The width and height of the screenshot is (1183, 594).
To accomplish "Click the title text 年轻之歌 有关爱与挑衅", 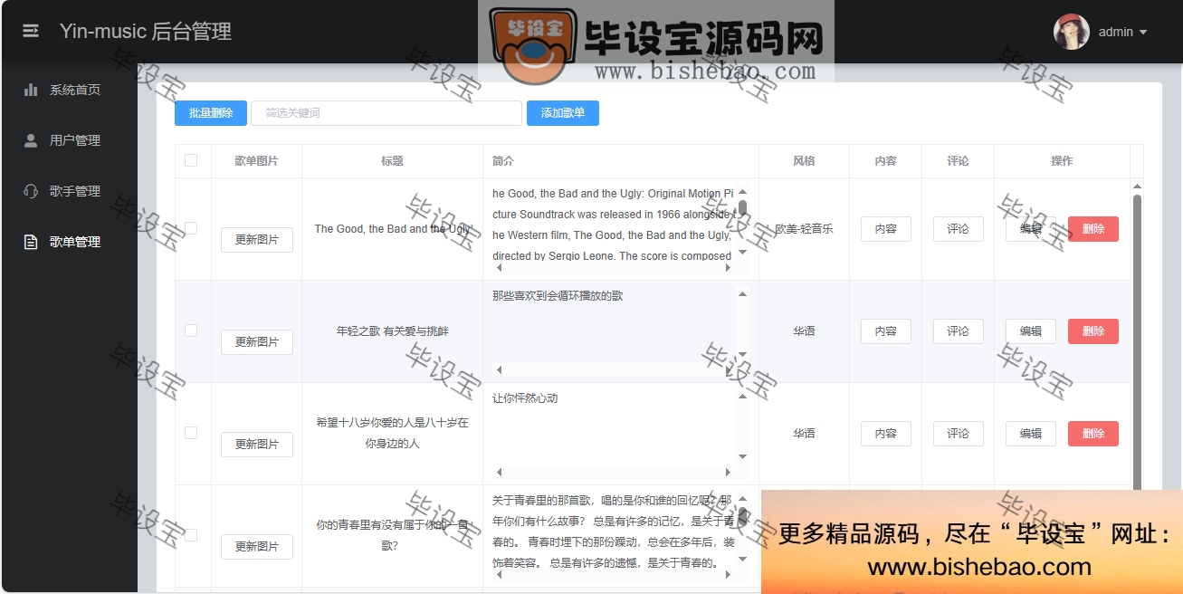I will [392, 331].
